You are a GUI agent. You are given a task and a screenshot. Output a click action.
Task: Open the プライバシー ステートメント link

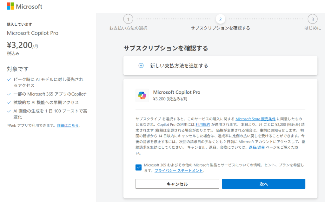click(x=178, y=171)
